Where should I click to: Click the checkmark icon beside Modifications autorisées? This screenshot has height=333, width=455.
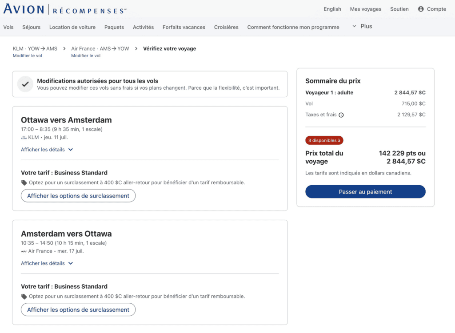tap(25, 84)
